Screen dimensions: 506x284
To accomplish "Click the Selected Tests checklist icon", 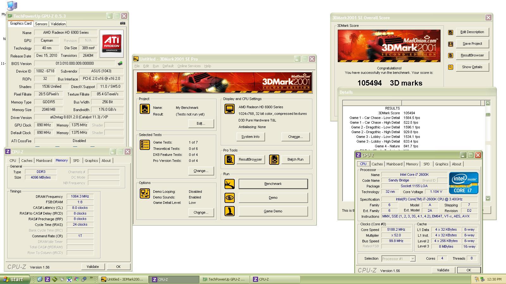I will (145, 145).
